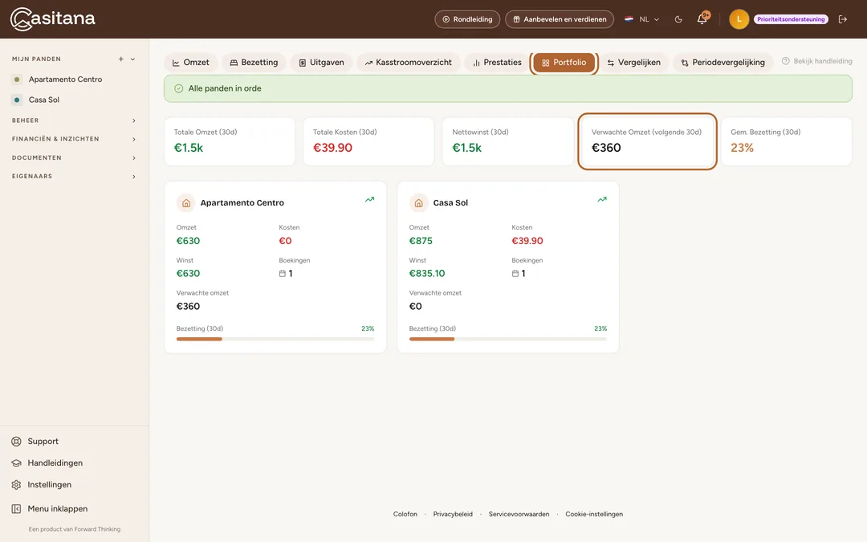
Task: Expand the Documenten section
Action: [x=74, y=158]
